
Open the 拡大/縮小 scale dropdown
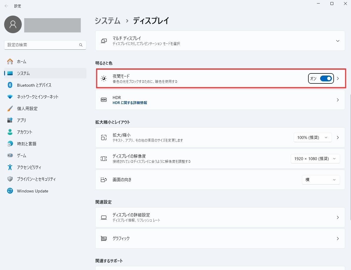(x=312, y=137)
